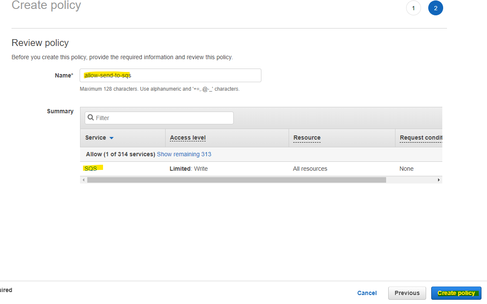Open the SQS service link
Screen dimensions: 487x304
(91, 169)
